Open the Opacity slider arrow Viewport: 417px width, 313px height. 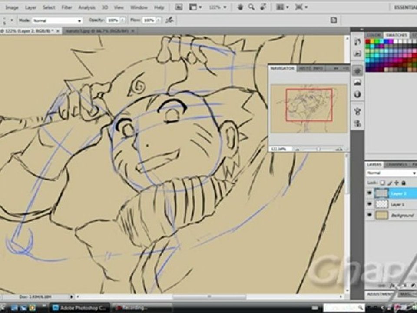coord(122,20)
